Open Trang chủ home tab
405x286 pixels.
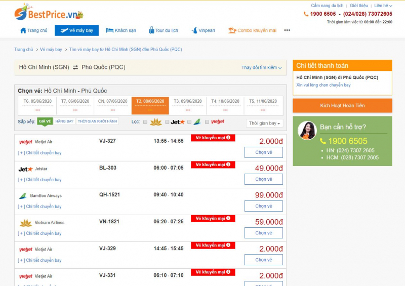pos(34,30)
